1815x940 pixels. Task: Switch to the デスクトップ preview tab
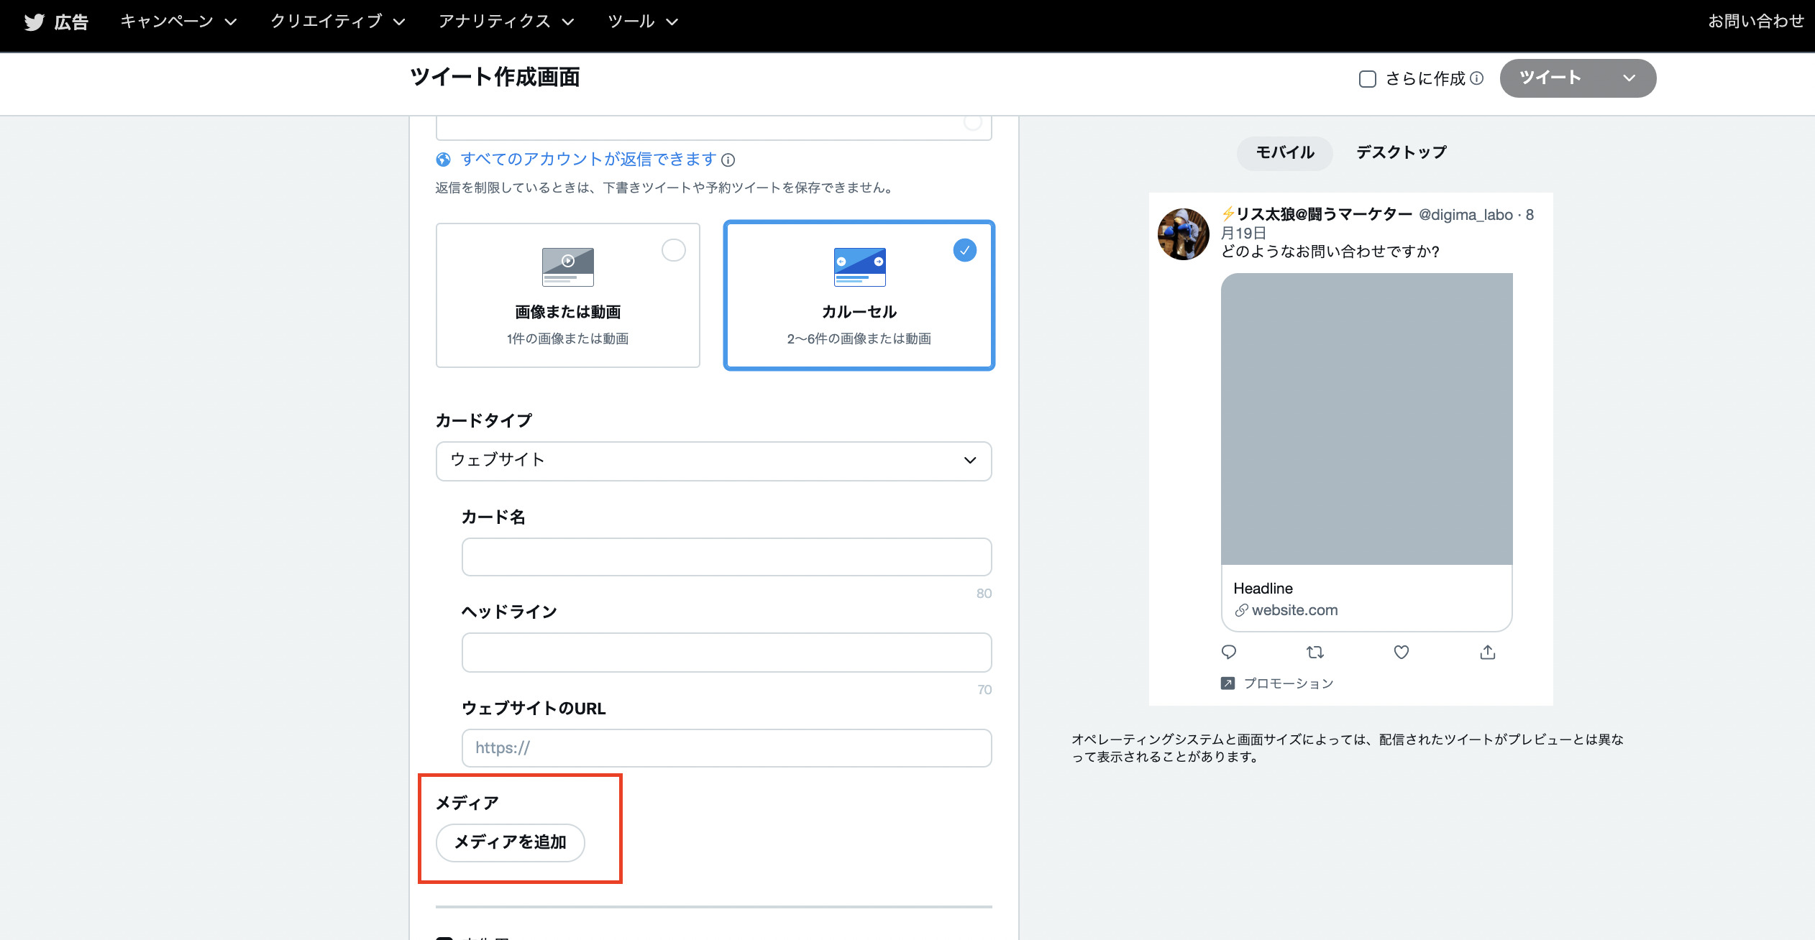1399,152
